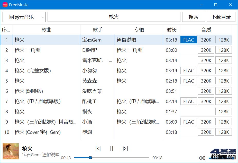Screen dimensions: 238x163
Task: Pick 128K for 爱吃香菜 song
Action: [x=224, y=91]
